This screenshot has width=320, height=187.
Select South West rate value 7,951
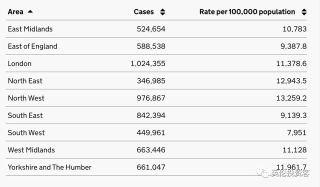(x=296, y=132)
